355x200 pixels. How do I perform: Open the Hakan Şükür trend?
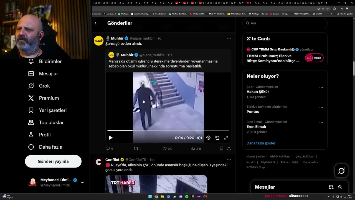[x=258, y=92]
